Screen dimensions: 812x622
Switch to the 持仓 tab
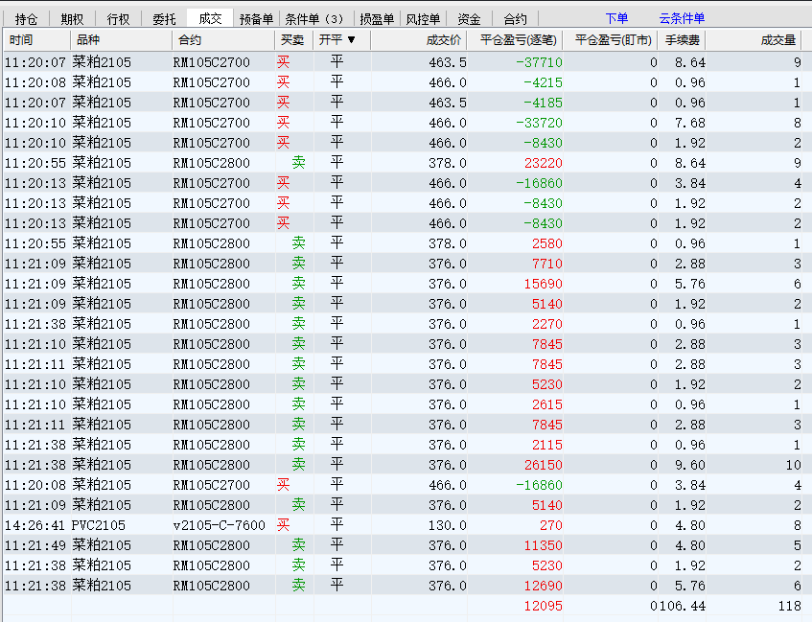coord(27,19)
